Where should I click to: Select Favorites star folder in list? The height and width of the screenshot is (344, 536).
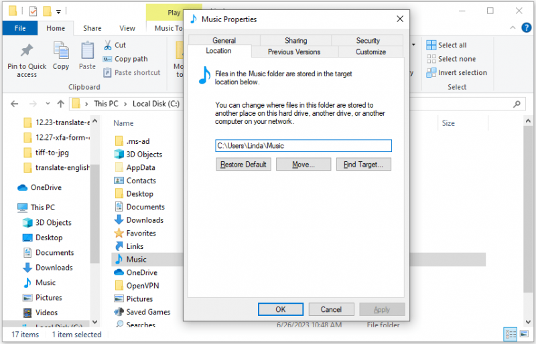pyautogui.click(x=135, y=234)
